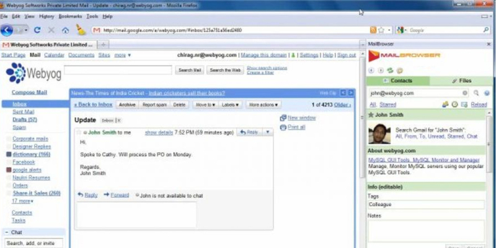Clear the john@webyog.com contact search field
The width and height of the screenshot is (496, 248).
(x=464, y=93)
